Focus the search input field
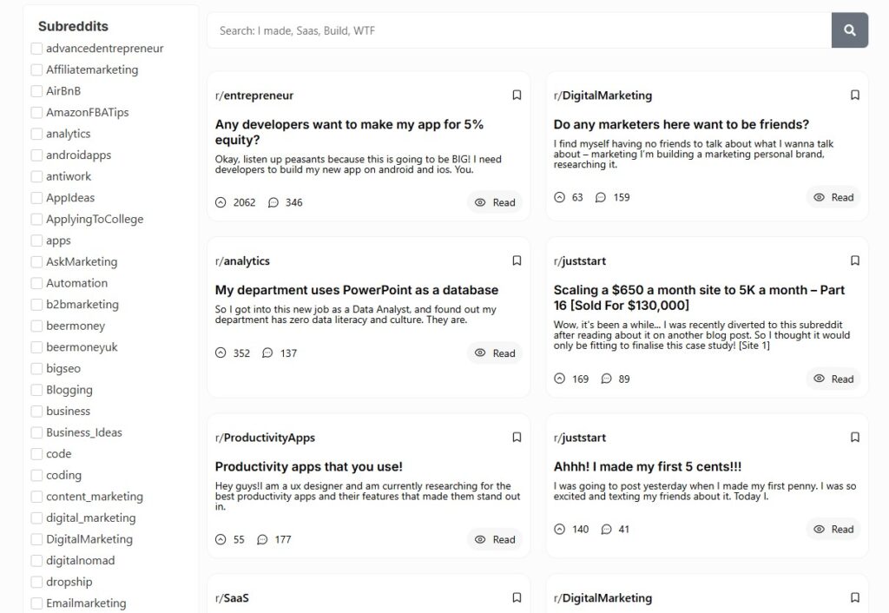Viewport: 889px width, 613px height. pos(519,30)
